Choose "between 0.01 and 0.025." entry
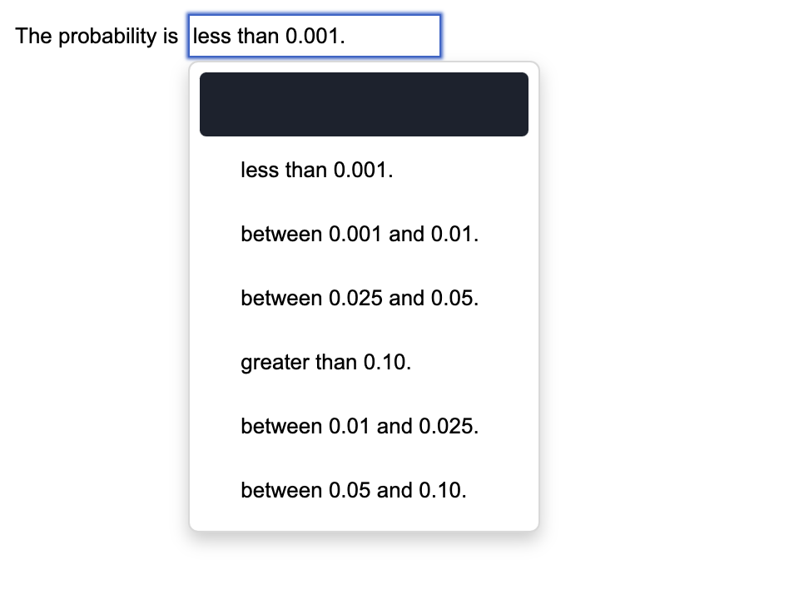Viewport: 789px width, 594px height. (360, 426)
